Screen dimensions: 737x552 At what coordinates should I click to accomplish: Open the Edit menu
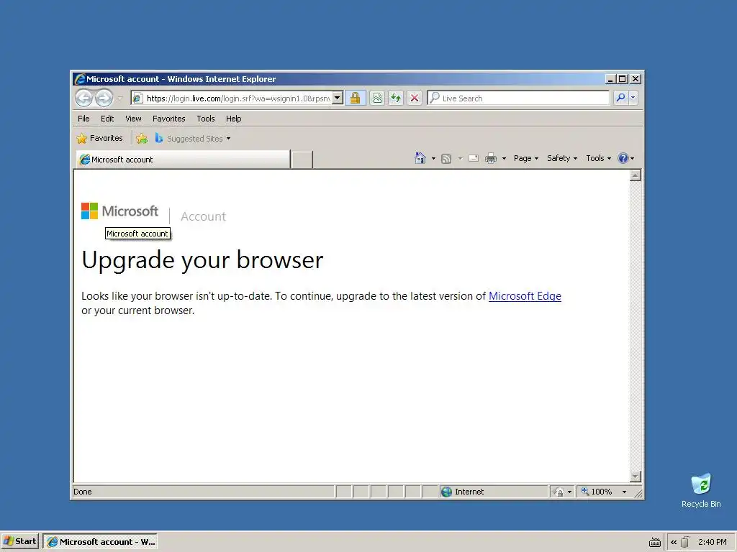pos(107,119)
